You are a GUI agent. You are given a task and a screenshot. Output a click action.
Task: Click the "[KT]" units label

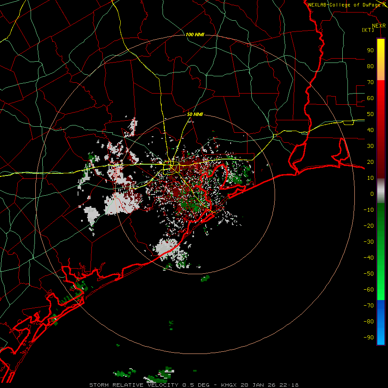368,30
